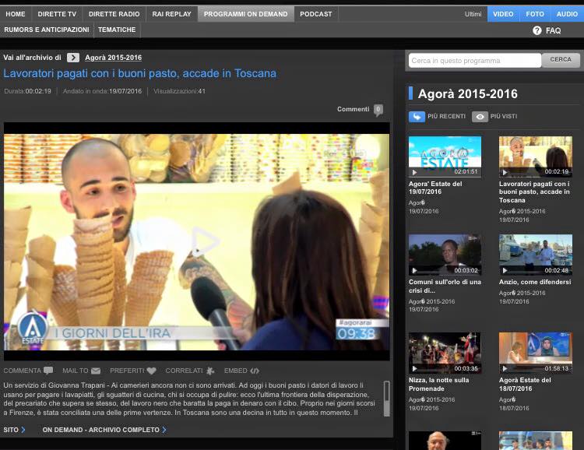This screenshot has height=450, width=584.
Task: Add to PREFERITI with heart icon
Action: [x=151, y=371]
